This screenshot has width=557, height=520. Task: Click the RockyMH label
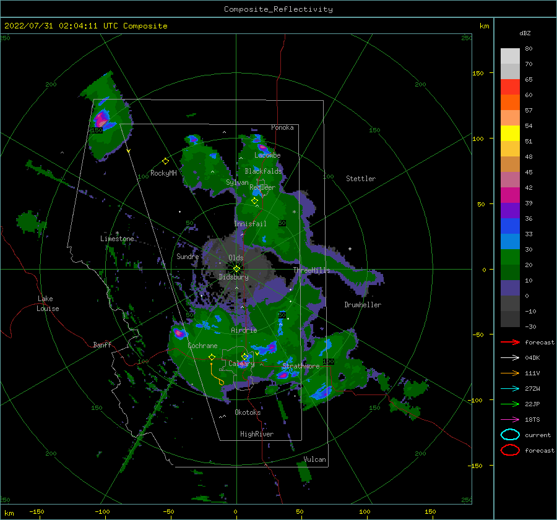click(163, 173)
